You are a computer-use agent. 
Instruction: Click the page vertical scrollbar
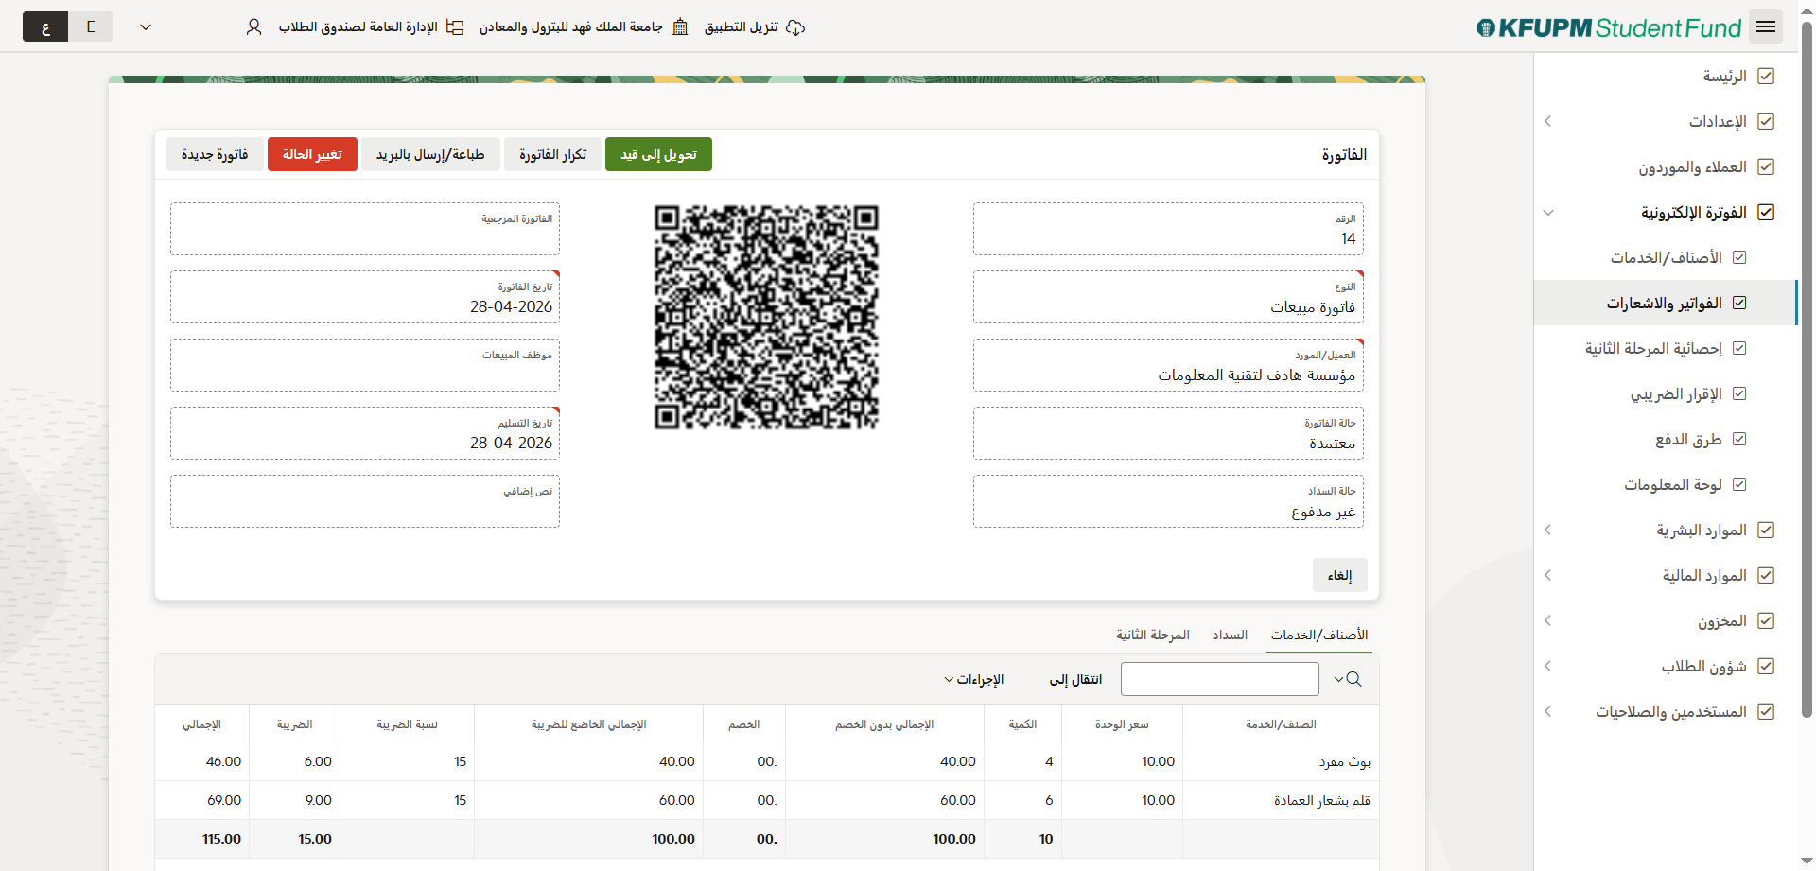pyautogui.click(x=1807, y=369)
